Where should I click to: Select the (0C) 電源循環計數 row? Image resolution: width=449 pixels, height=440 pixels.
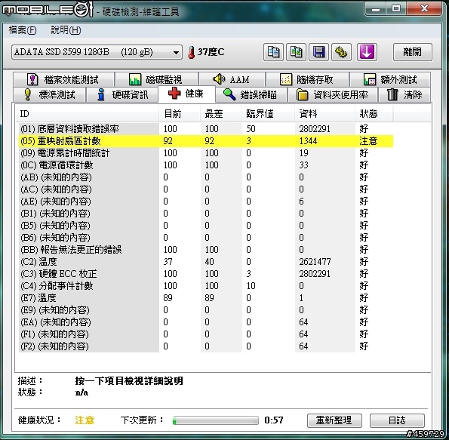pos(205,165)
